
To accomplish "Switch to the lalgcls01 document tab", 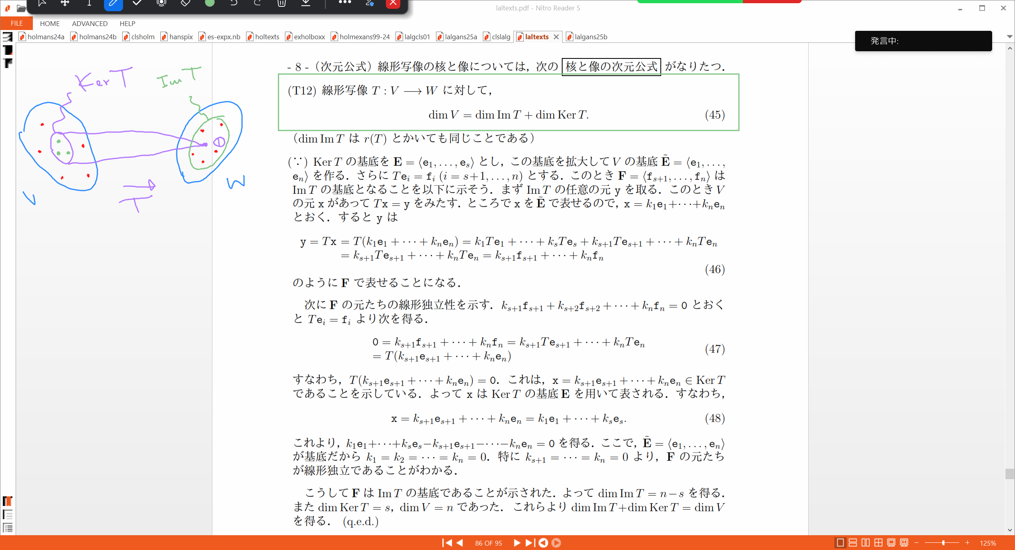I will click(413, 37).
